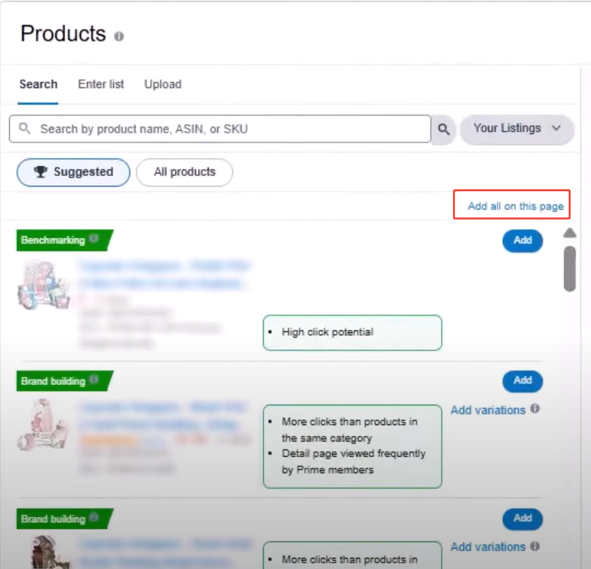
Task: Click the info icon beside Products heading
Action: [119, 36]
